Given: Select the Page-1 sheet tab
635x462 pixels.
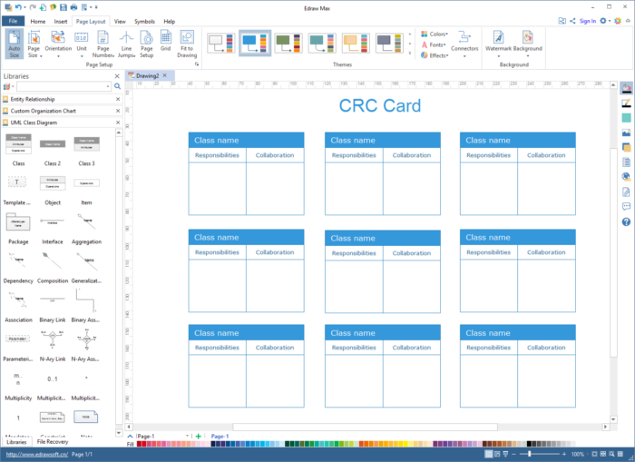Looking at the screenshot, I should pos(220,437).
